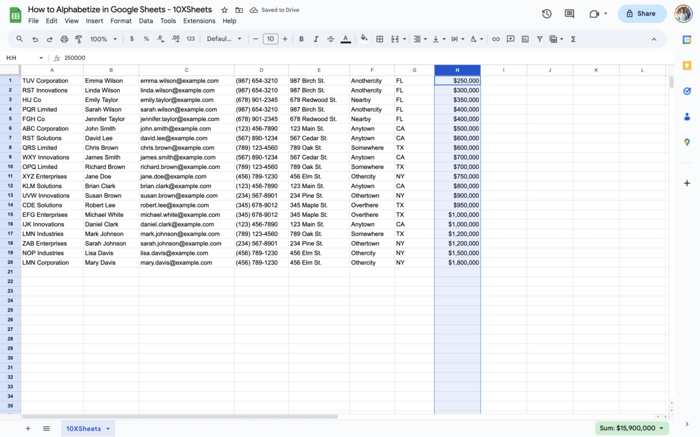Toggle italic formatting
Screen dimensions: 700x437
pyautogui.click(x=316, y=38)
